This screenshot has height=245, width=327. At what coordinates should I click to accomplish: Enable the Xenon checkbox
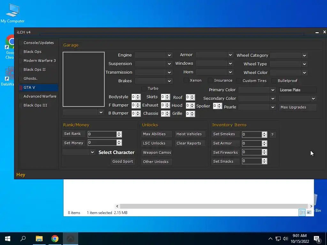(x=186, y=80)
